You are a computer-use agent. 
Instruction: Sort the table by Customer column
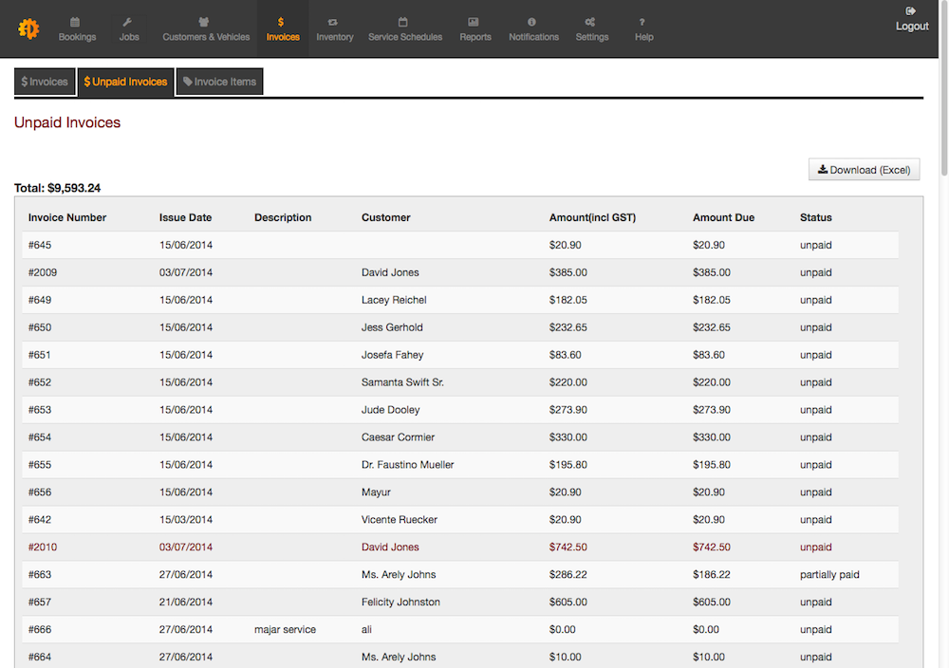click(385, 217)
